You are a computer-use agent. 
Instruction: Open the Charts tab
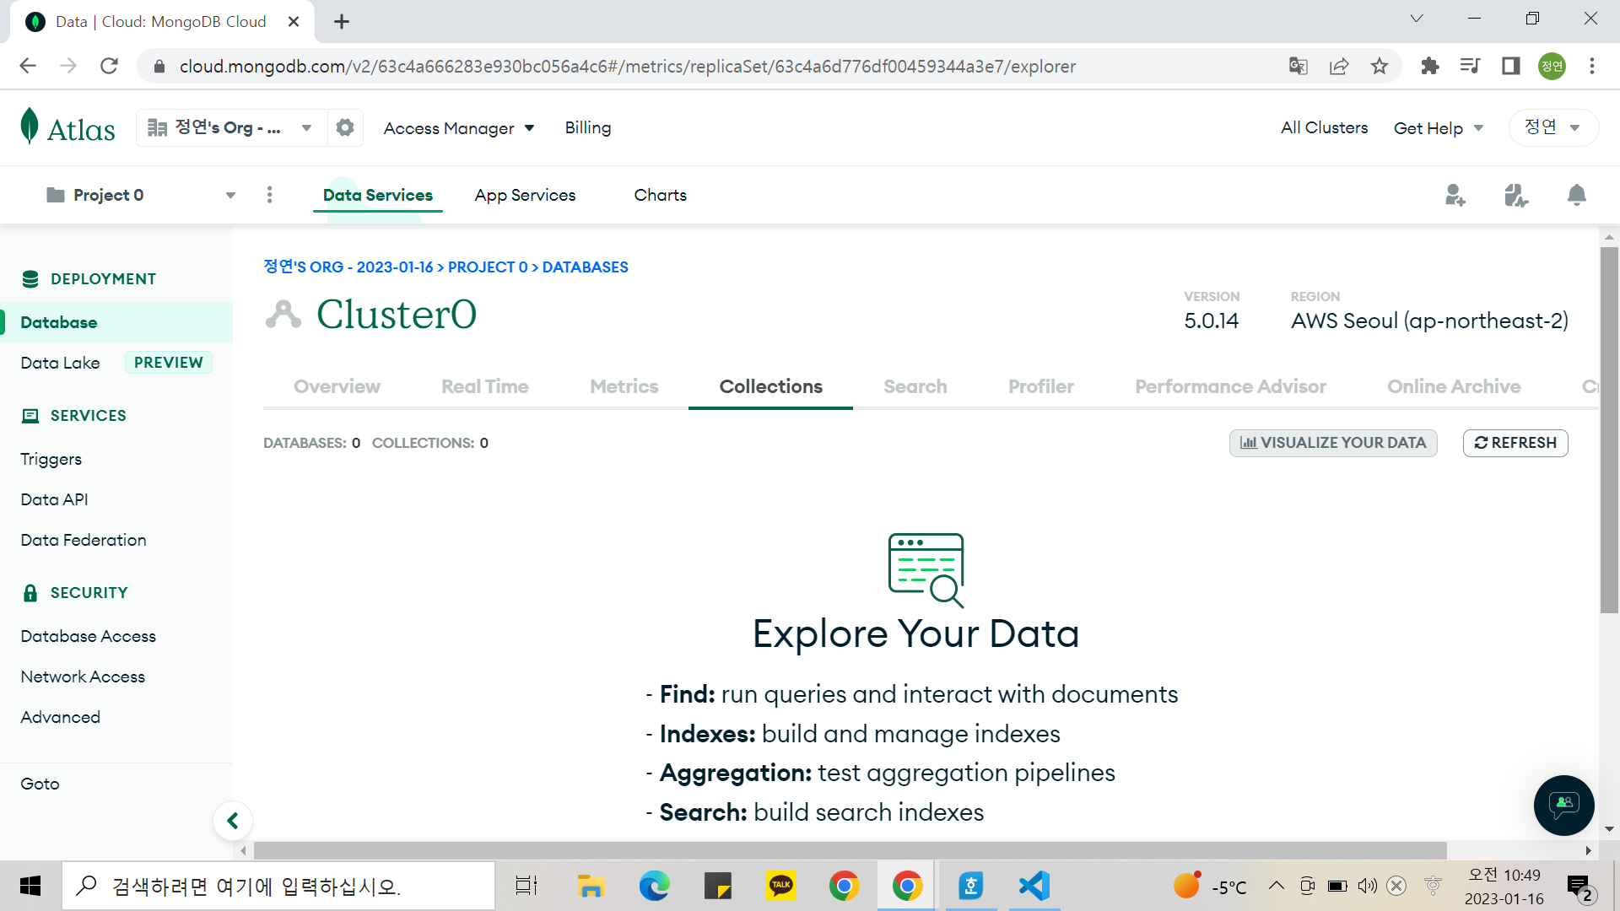661,195
